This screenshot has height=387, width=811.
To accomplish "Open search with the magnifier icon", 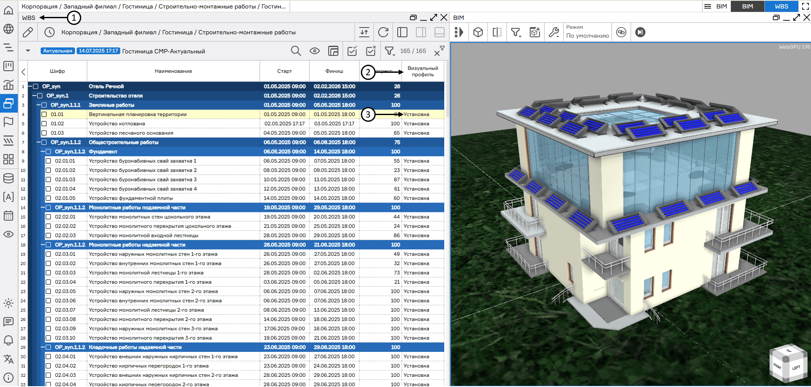I will pos(296,51).
